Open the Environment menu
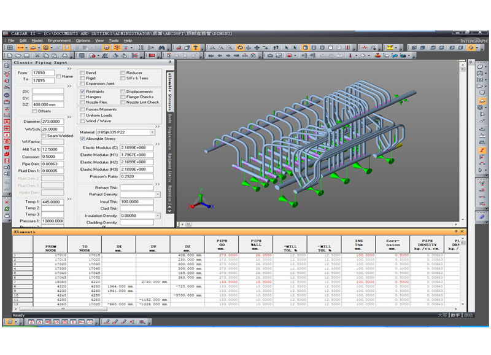The height and width of the screenshot is (355, 491). click(x=60, y=41)
